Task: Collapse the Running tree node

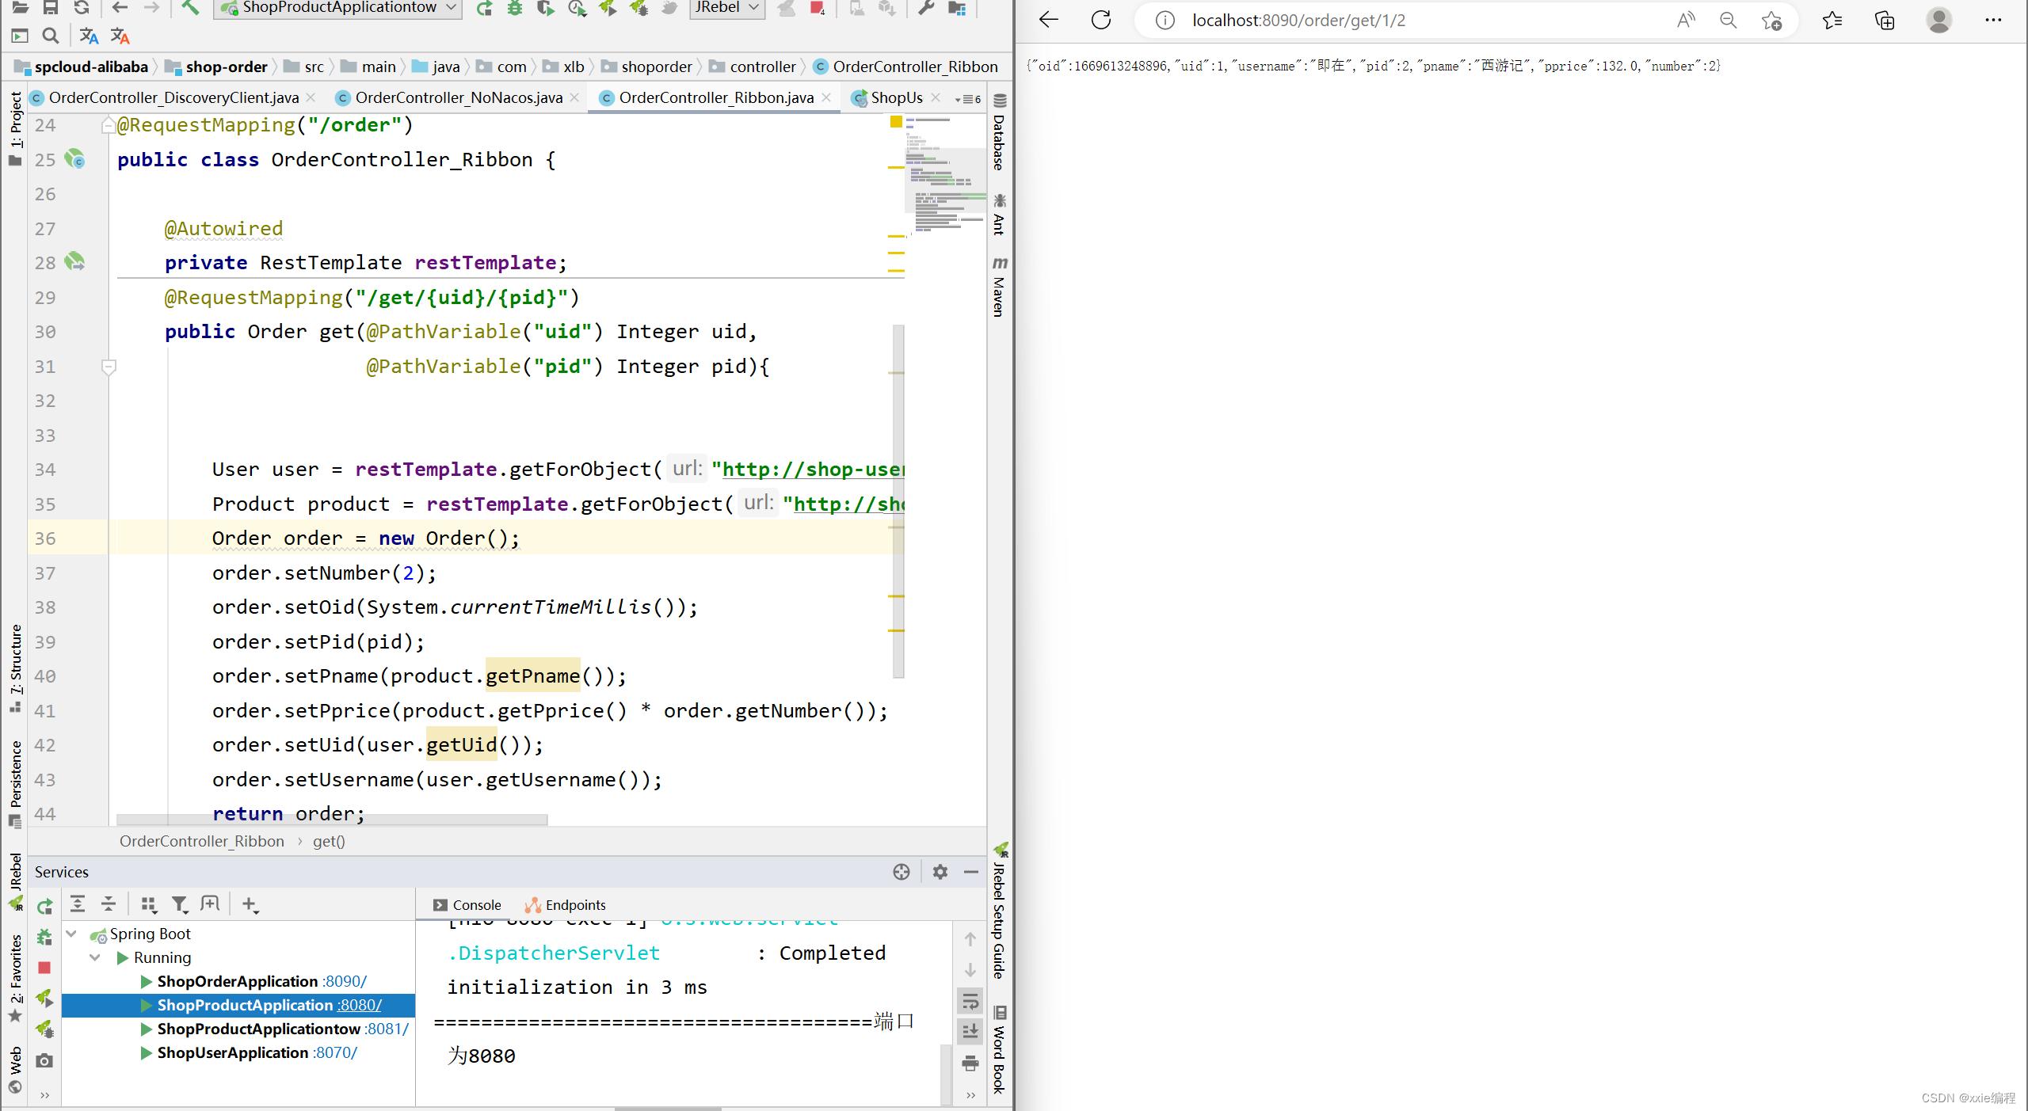Action: (95, 957)
